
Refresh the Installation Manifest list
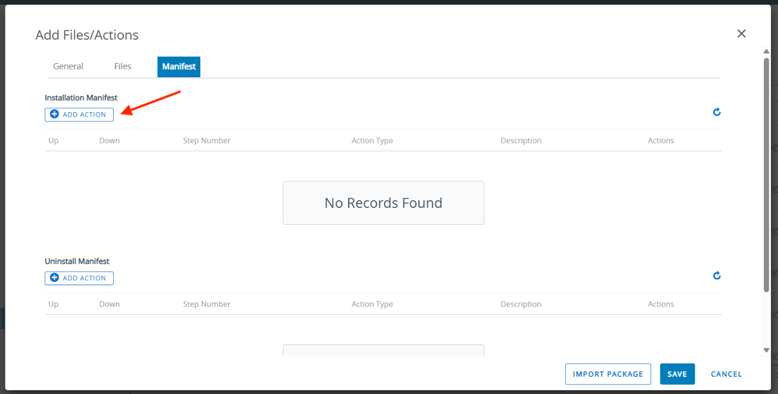[716, 112]
